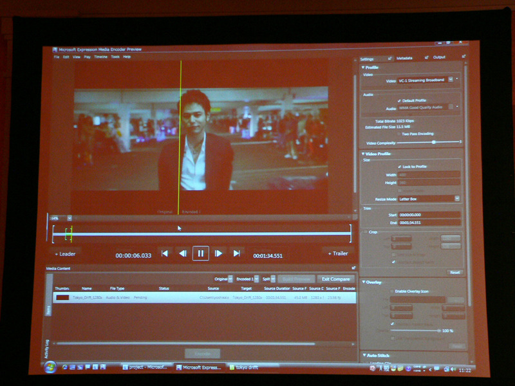Open the options dot beside the Audio profile

click(x=457, y=107)
